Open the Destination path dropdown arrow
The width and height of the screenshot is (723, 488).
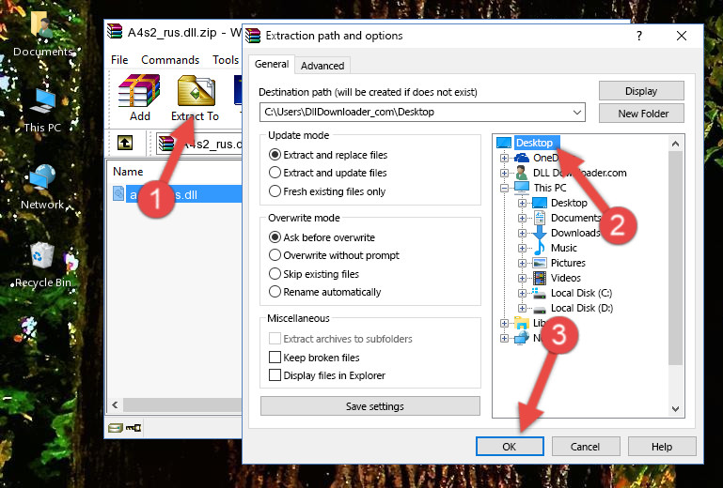(x=577, y=113)
